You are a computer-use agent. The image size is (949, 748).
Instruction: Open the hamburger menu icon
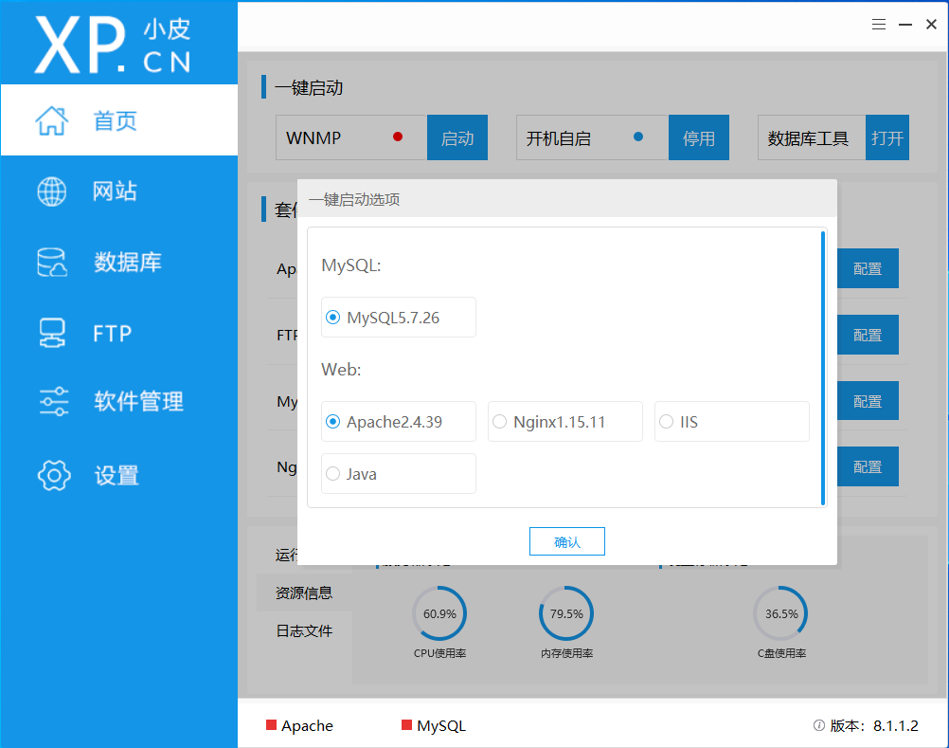point(879,25)
